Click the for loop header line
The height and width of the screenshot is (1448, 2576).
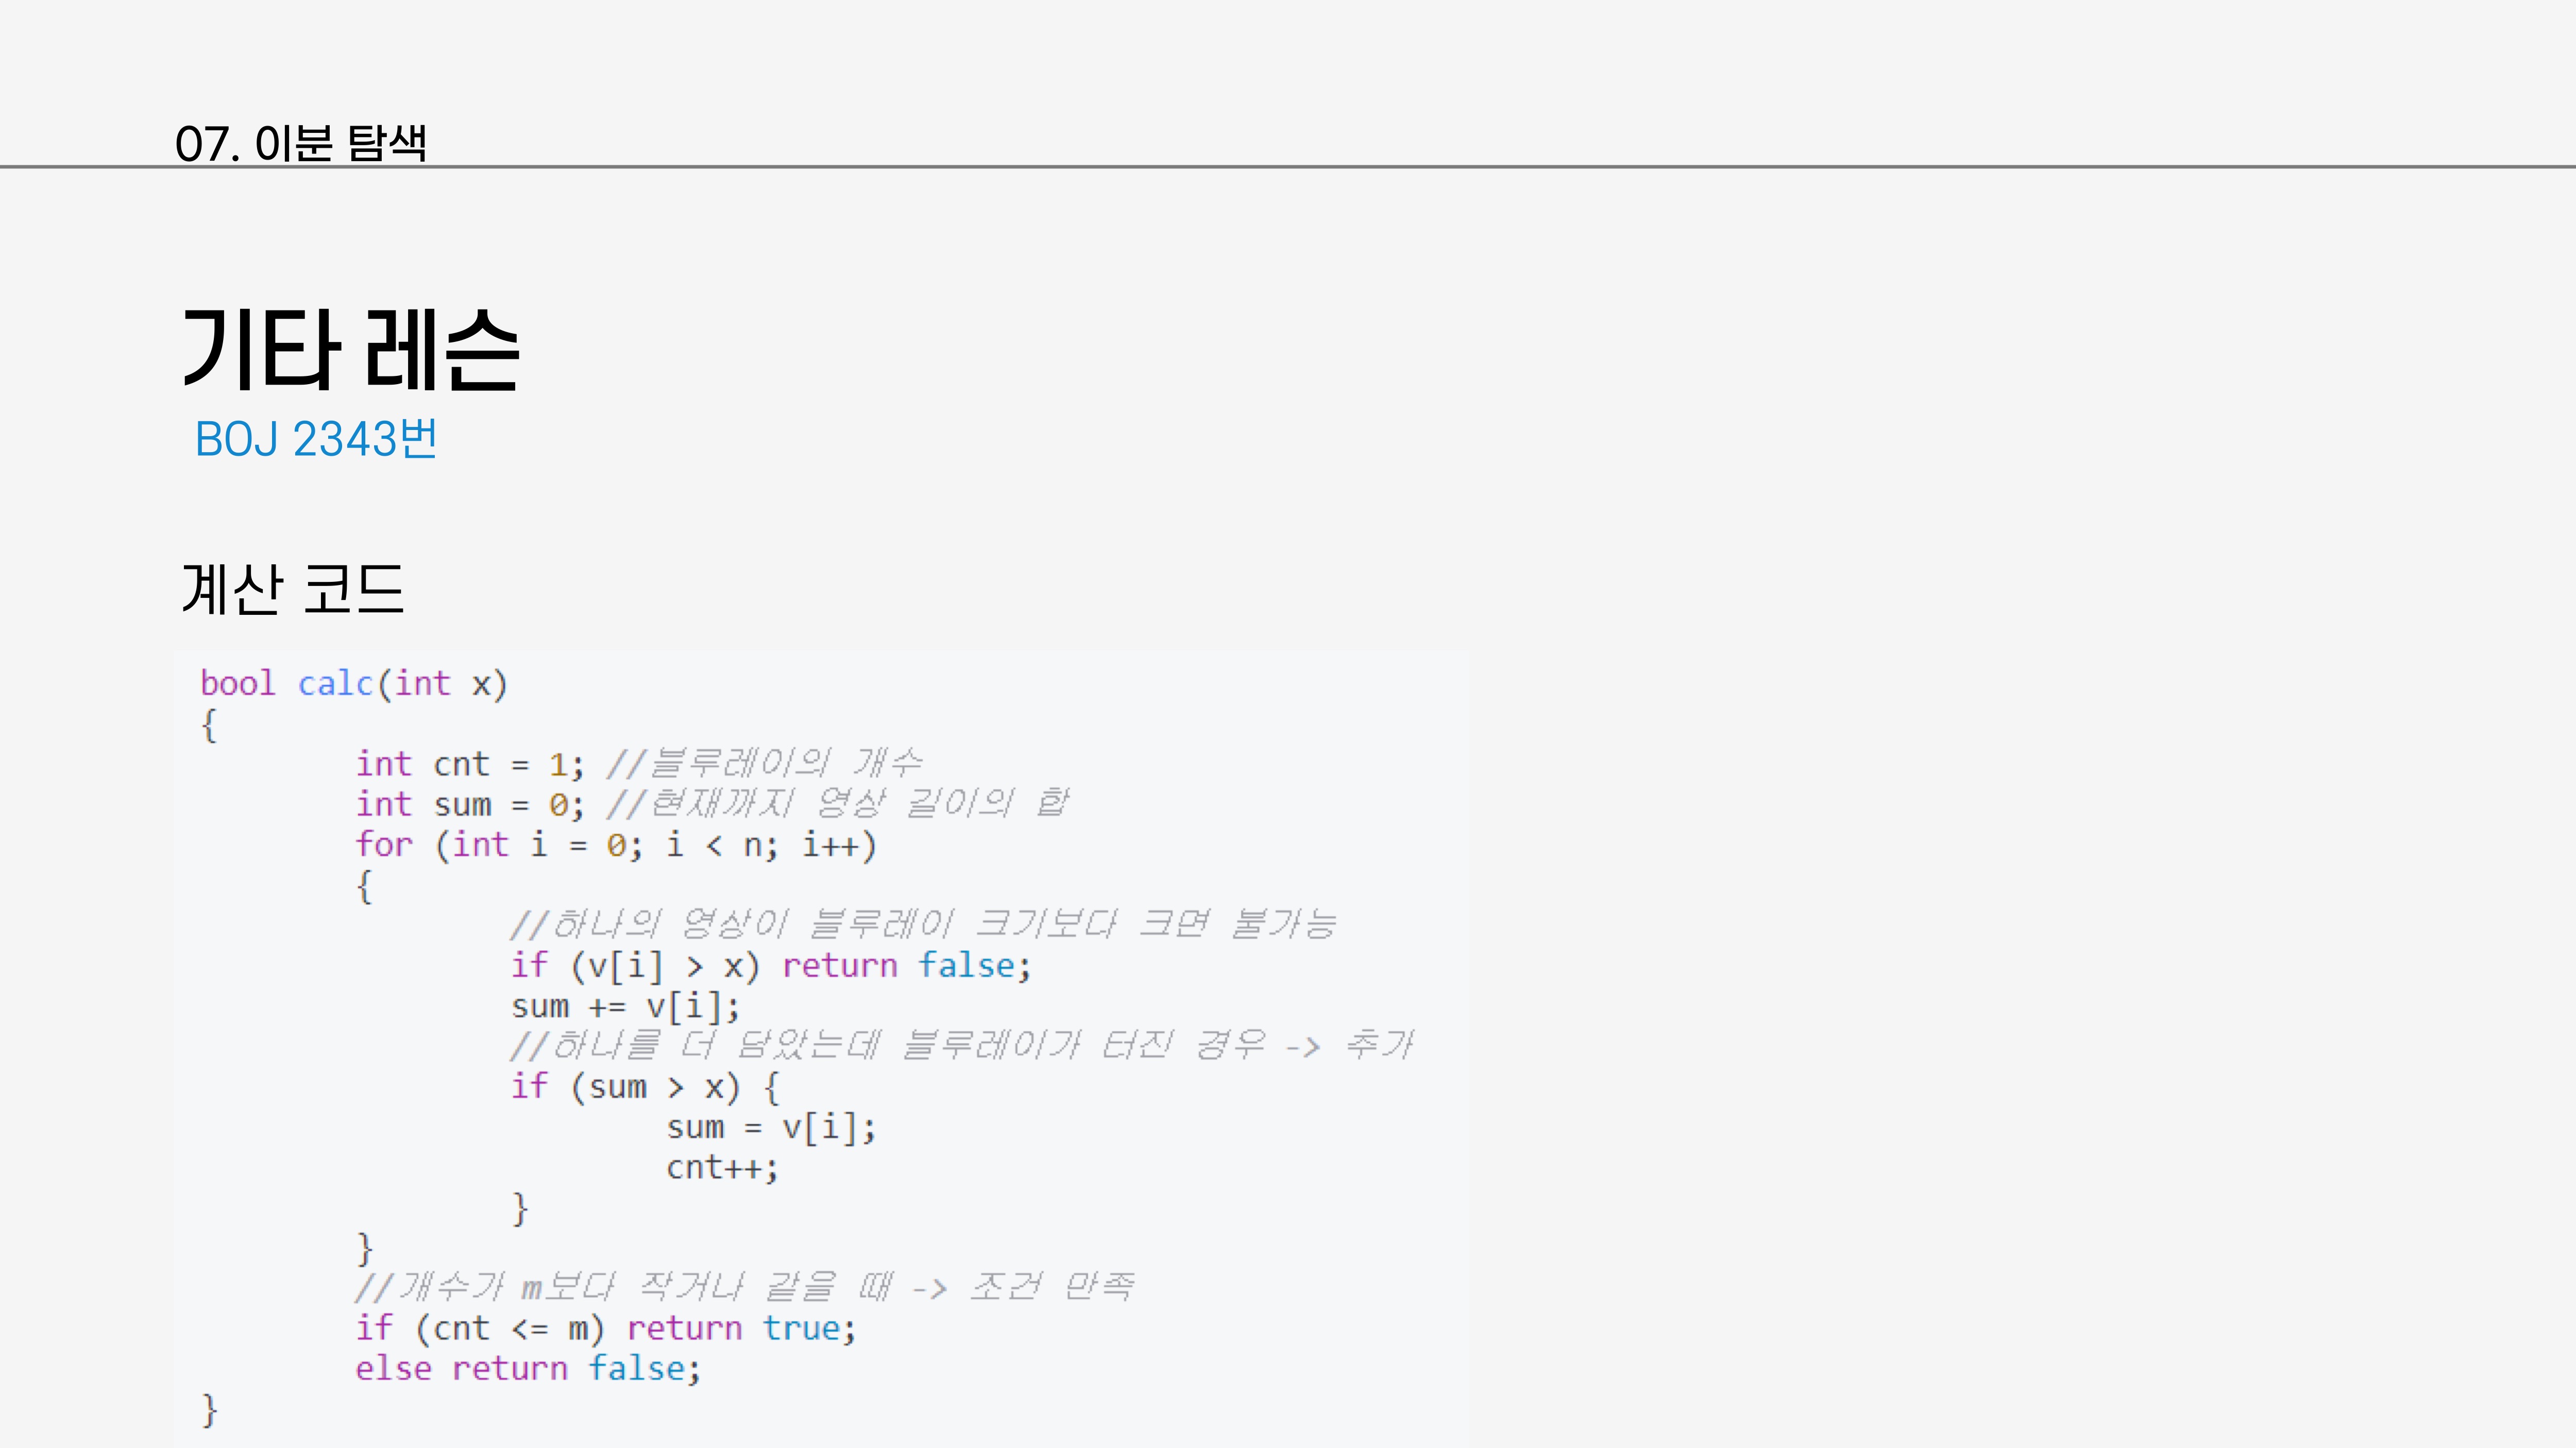[616, 846]
